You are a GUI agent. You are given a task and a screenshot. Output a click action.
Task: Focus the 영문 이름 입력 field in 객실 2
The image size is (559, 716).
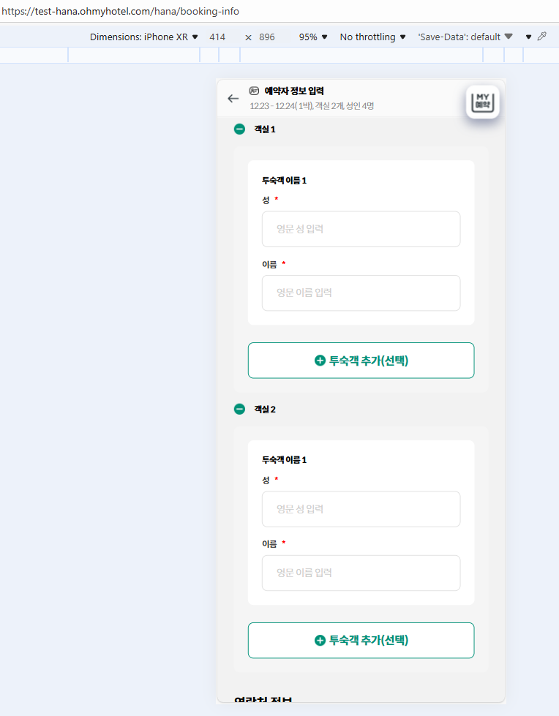[361, 573]
